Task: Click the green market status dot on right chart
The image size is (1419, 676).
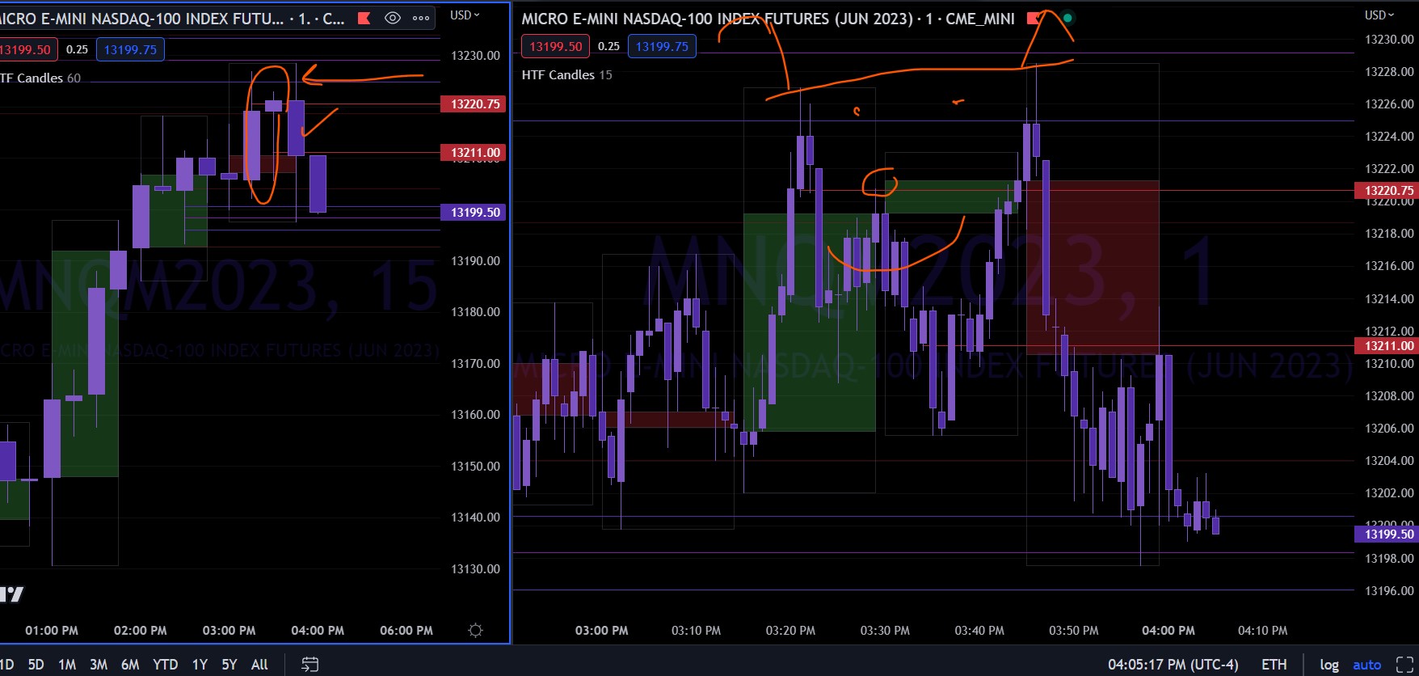Action: coord(1067,18)
